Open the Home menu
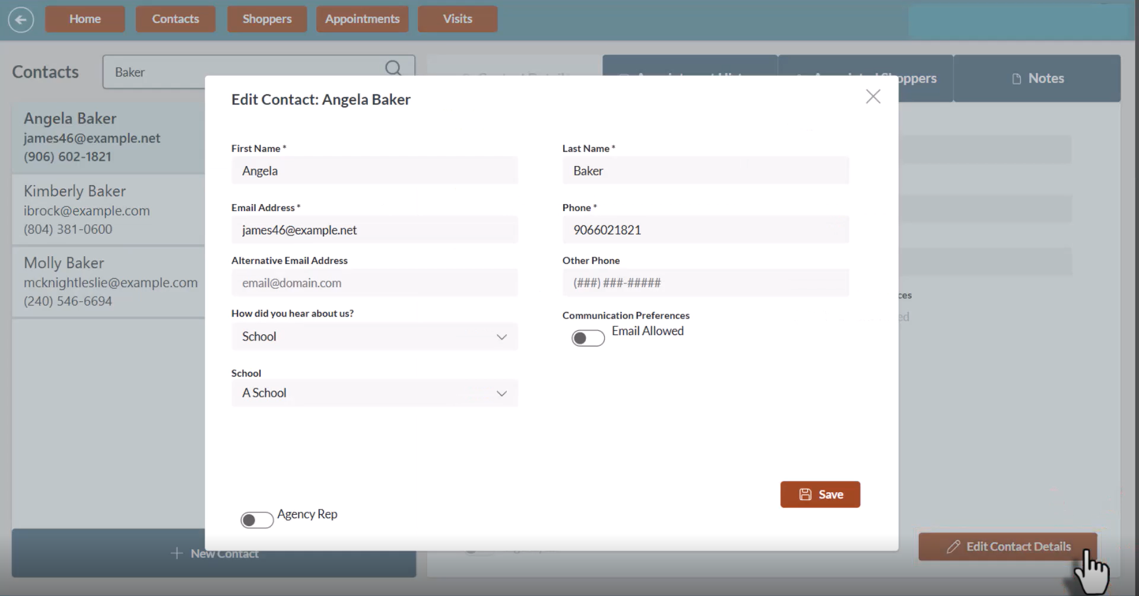The height and width of the screenshot is (596, 1139). 85,19
